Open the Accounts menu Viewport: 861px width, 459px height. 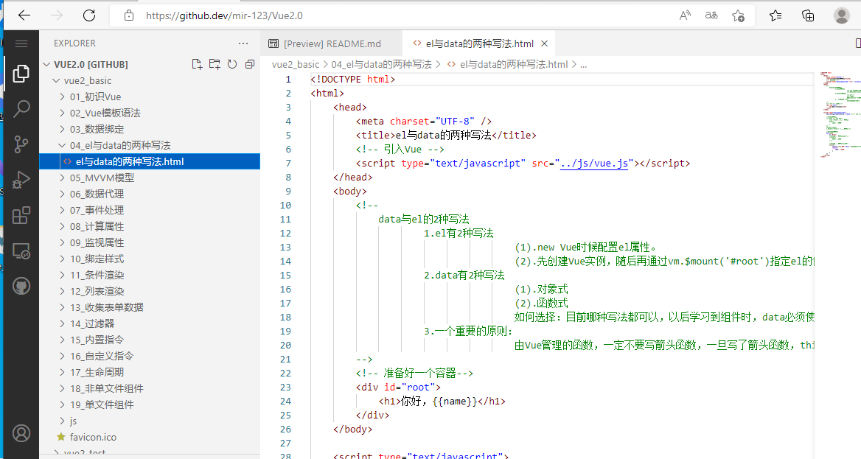(21, 433)
